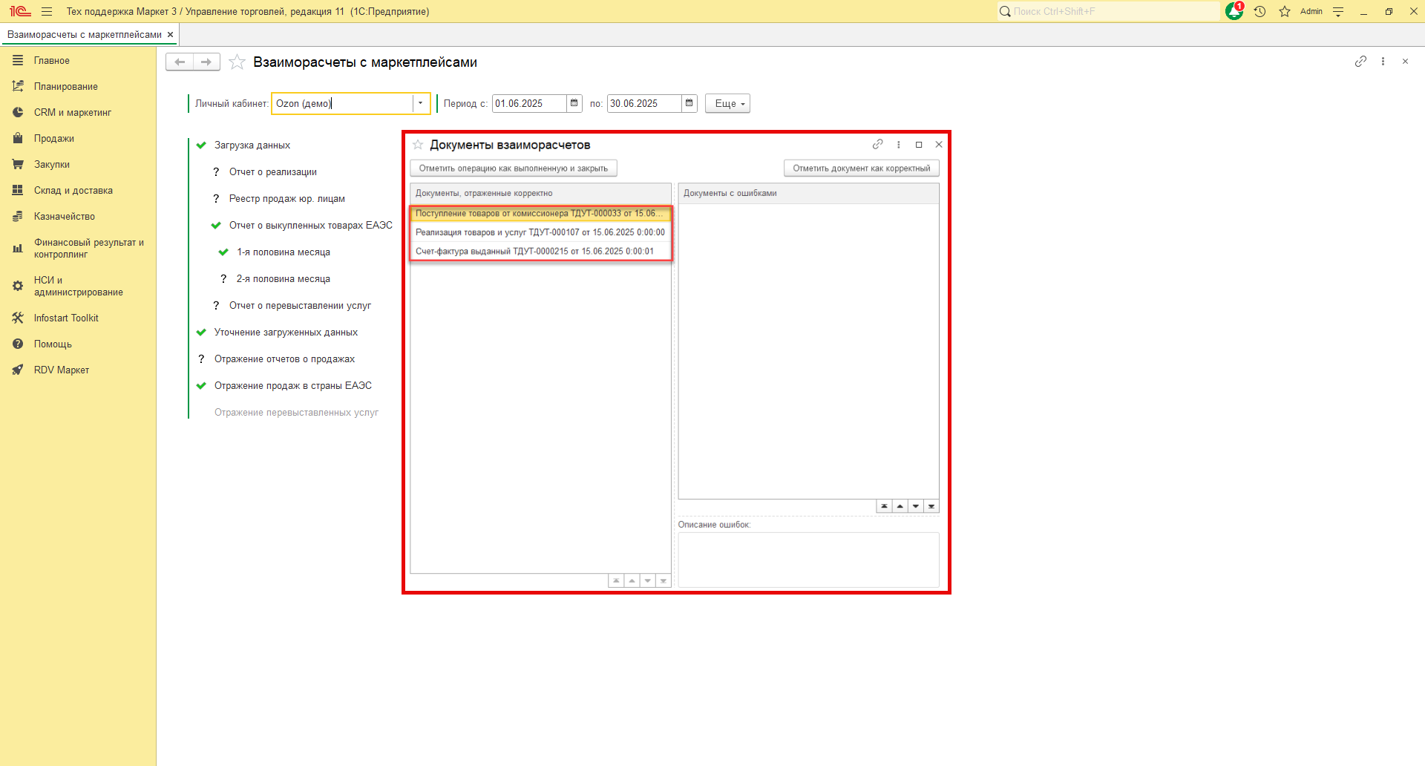Close the Взаиморасчеты с маркетплейсами tab

coord(170,35)
